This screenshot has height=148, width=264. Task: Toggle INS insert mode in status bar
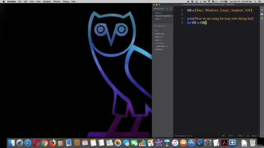pos(223,136)
